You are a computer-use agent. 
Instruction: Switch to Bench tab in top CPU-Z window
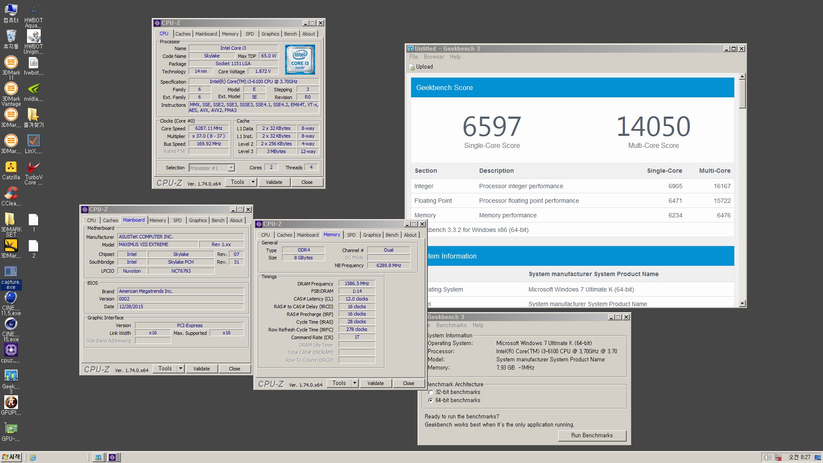click(290, 34)
